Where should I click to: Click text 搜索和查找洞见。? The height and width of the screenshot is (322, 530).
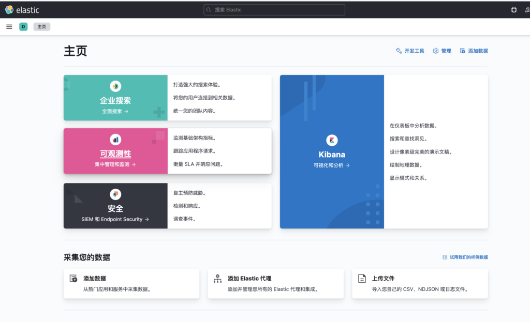[x=409, y=139]
